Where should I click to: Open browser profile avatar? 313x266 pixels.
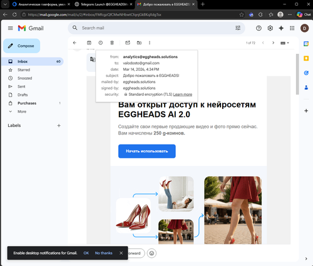pos(280,14)
